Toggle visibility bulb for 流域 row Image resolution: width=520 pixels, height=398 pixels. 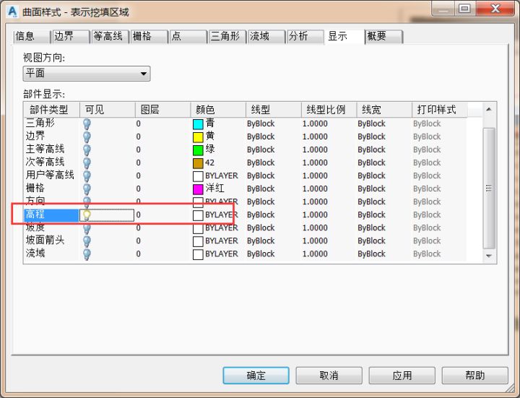pos(87,254)
